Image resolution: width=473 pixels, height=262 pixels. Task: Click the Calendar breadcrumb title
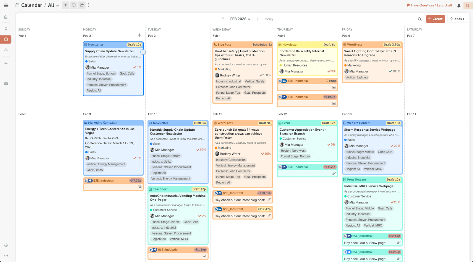point(31,5)
